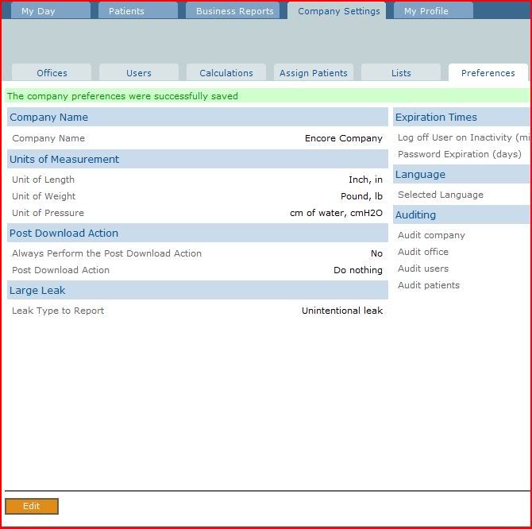Switch to the Patients tab
The width and height of the screenshot is (532, 529).
point(126,11)
